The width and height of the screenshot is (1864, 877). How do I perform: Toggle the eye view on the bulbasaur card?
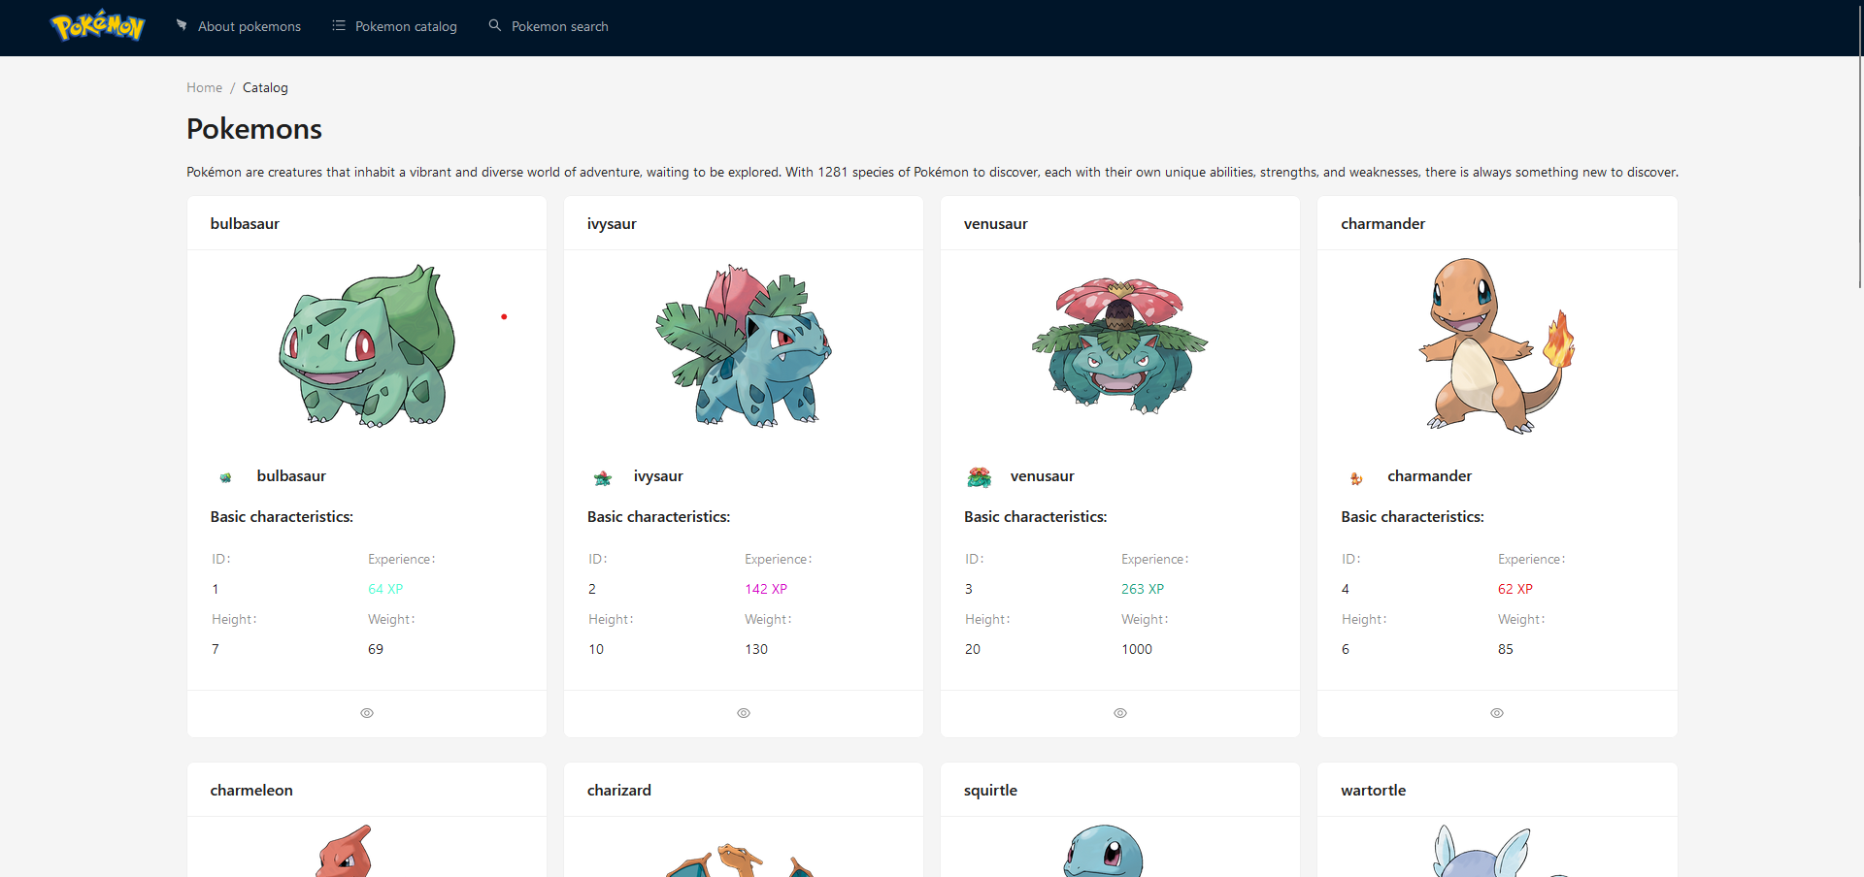tap(366, 713)
